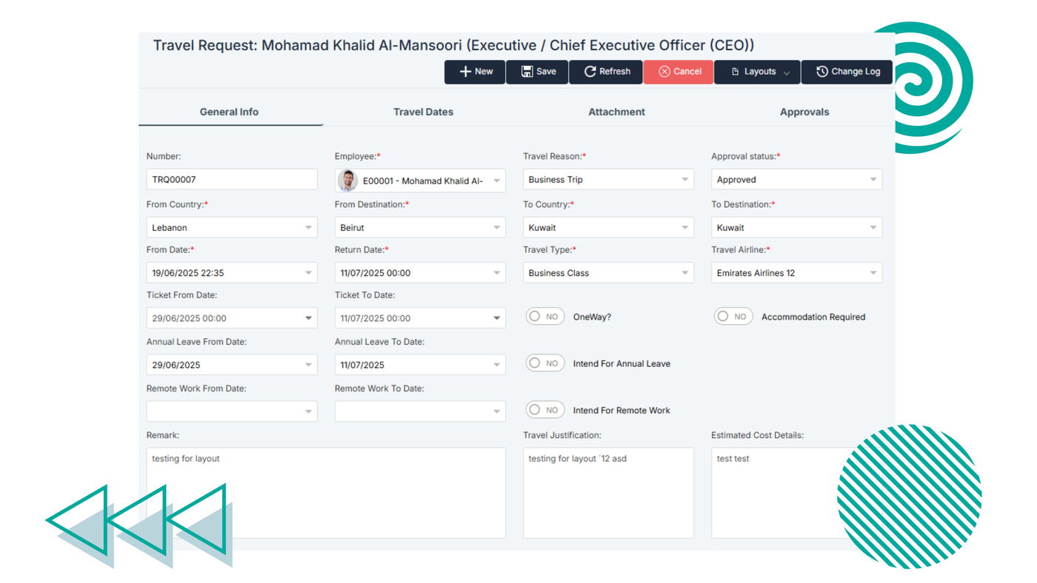The width and height of the screenshot is (1037, 583).
Task: Click the chevron arrow beside Layouts
Action: (787, 73)
